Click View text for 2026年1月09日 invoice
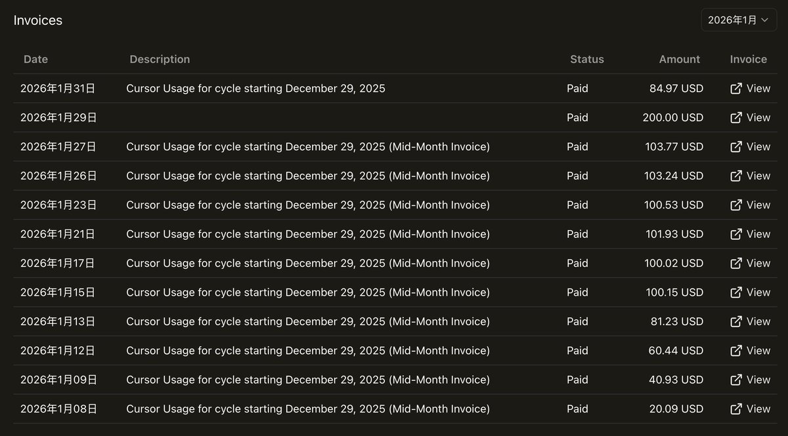The width and height of the screenshot is (788, 436). click(758, 380)
